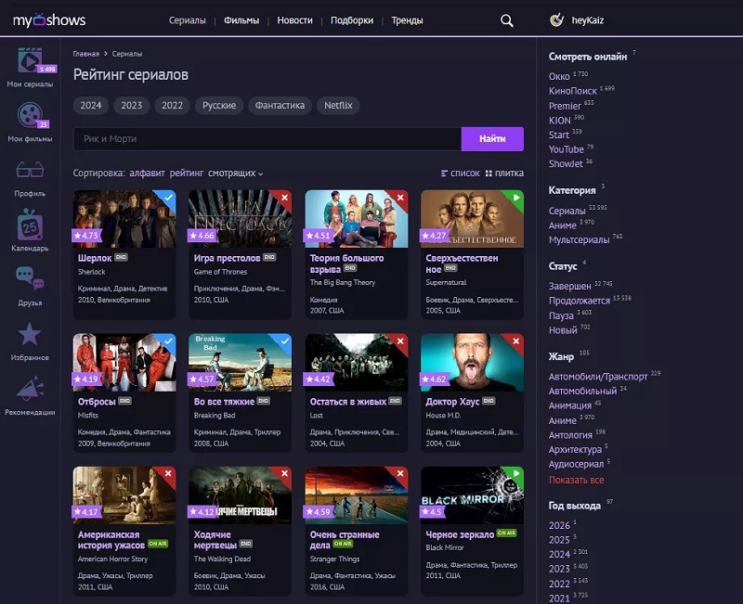Toggle watched checkmark on Misfits card

[x=168, y=341]
